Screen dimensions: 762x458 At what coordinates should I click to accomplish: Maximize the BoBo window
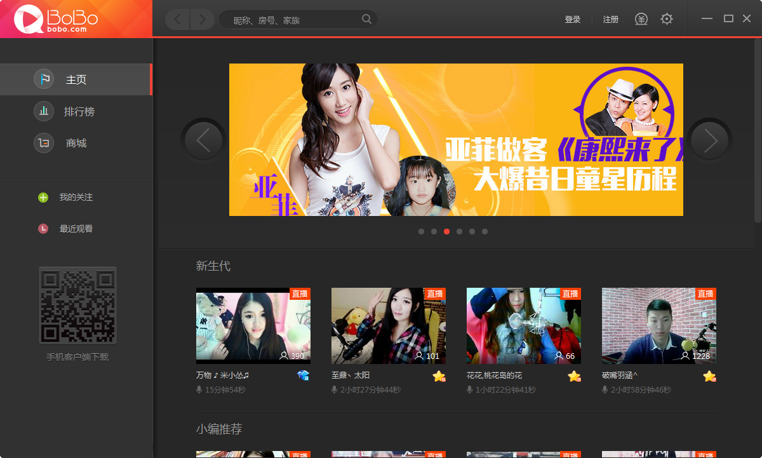(x=728, y=19)
